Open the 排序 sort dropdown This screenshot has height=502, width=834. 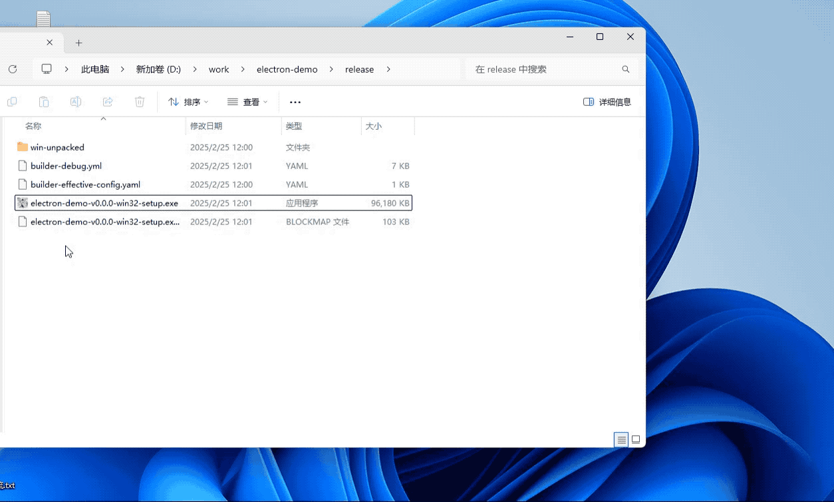[188, 102]
